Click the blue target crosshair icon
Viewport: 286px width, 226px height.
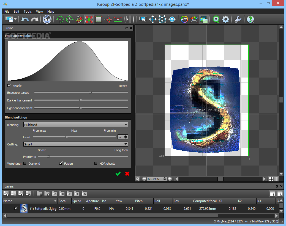(172, 19)
